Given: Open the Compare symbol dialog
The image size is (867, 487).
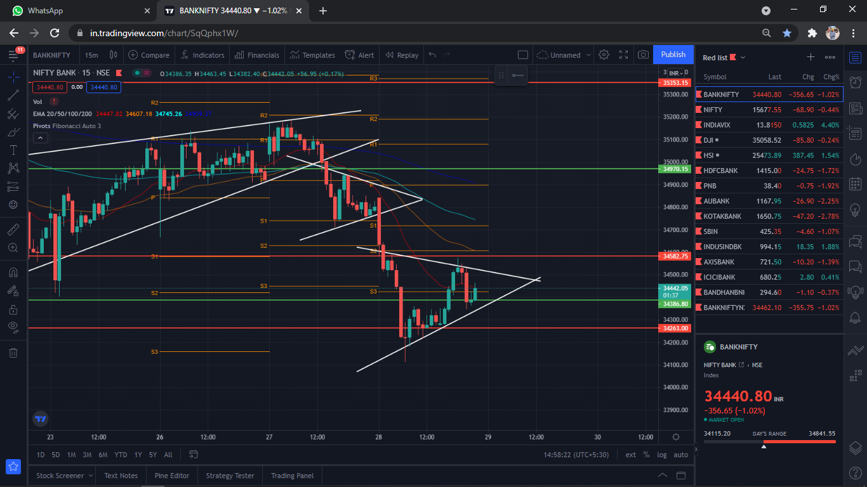Looking at the screenshot, I should (x=149, y=55).
